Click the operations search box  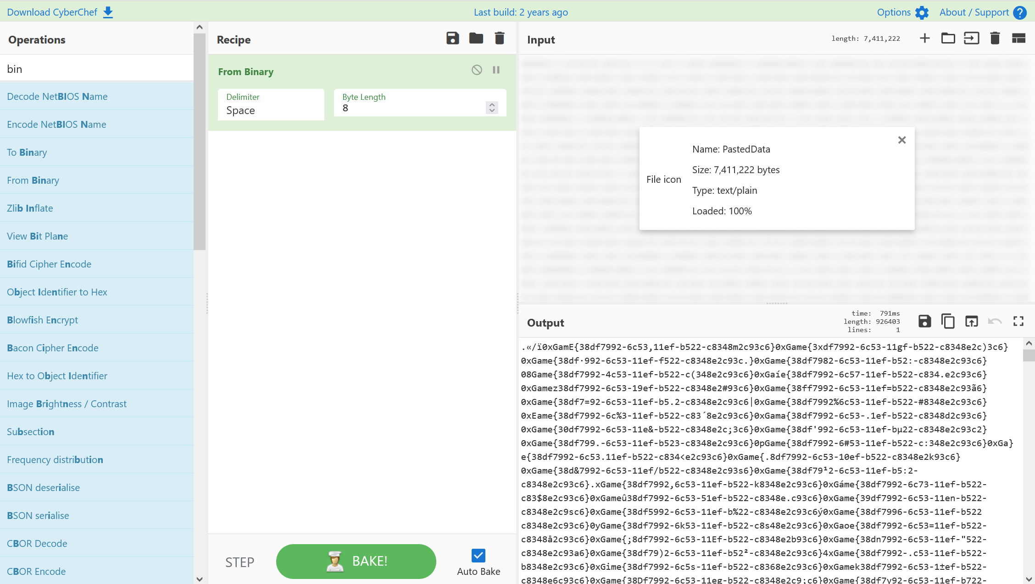click(96, 69)
